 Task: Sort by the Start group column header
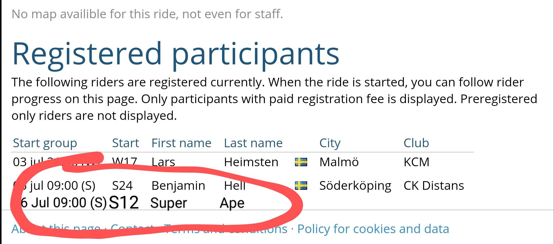coord(45,143)
